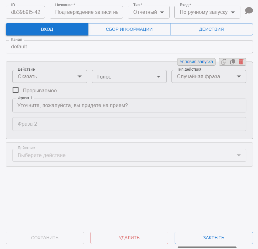
Task: Click the filled duplicate action icon
Action: (233, 62)
